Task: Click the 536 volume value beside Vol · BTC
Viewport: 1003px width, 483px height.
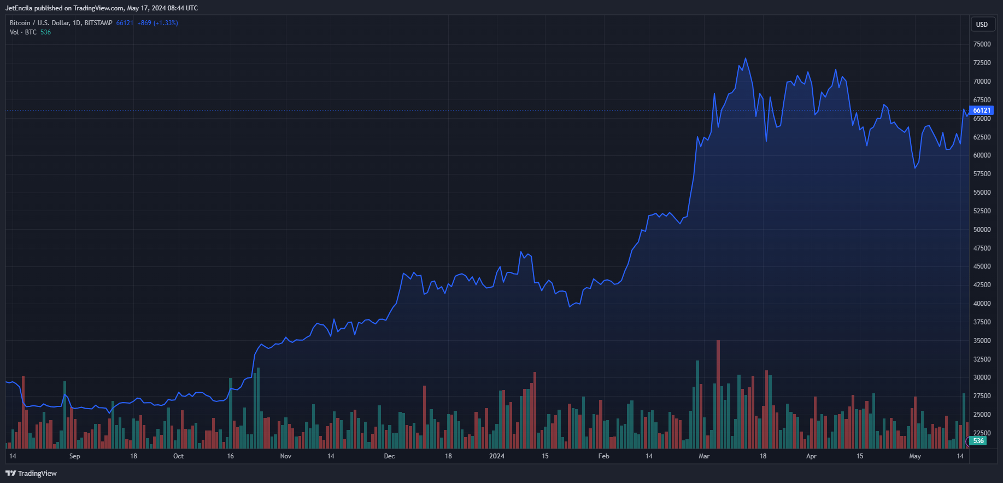Action: click(x=45, y=32)
